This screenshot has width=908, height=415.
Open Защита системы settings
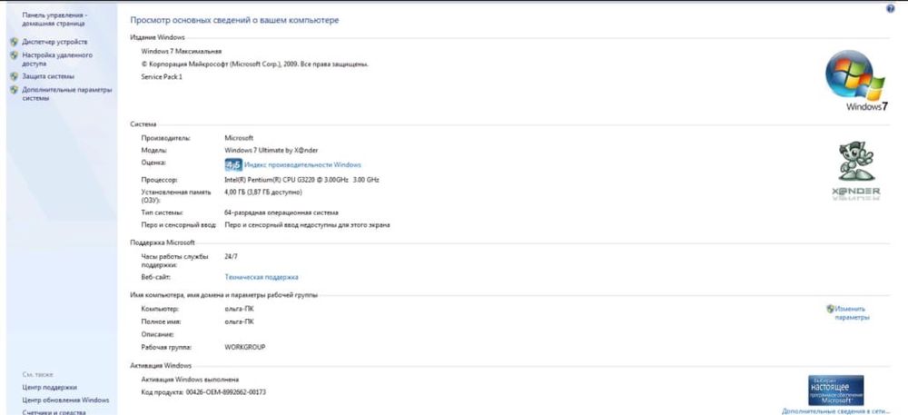pos(48,75)
